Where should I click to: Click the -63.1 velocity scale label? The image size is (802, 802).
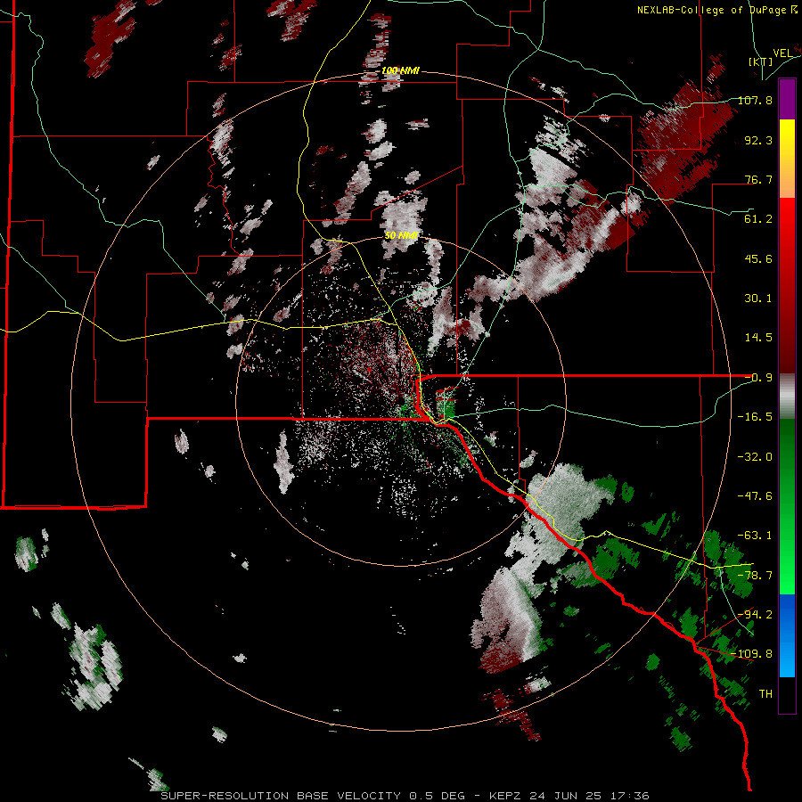click(755, 536)
